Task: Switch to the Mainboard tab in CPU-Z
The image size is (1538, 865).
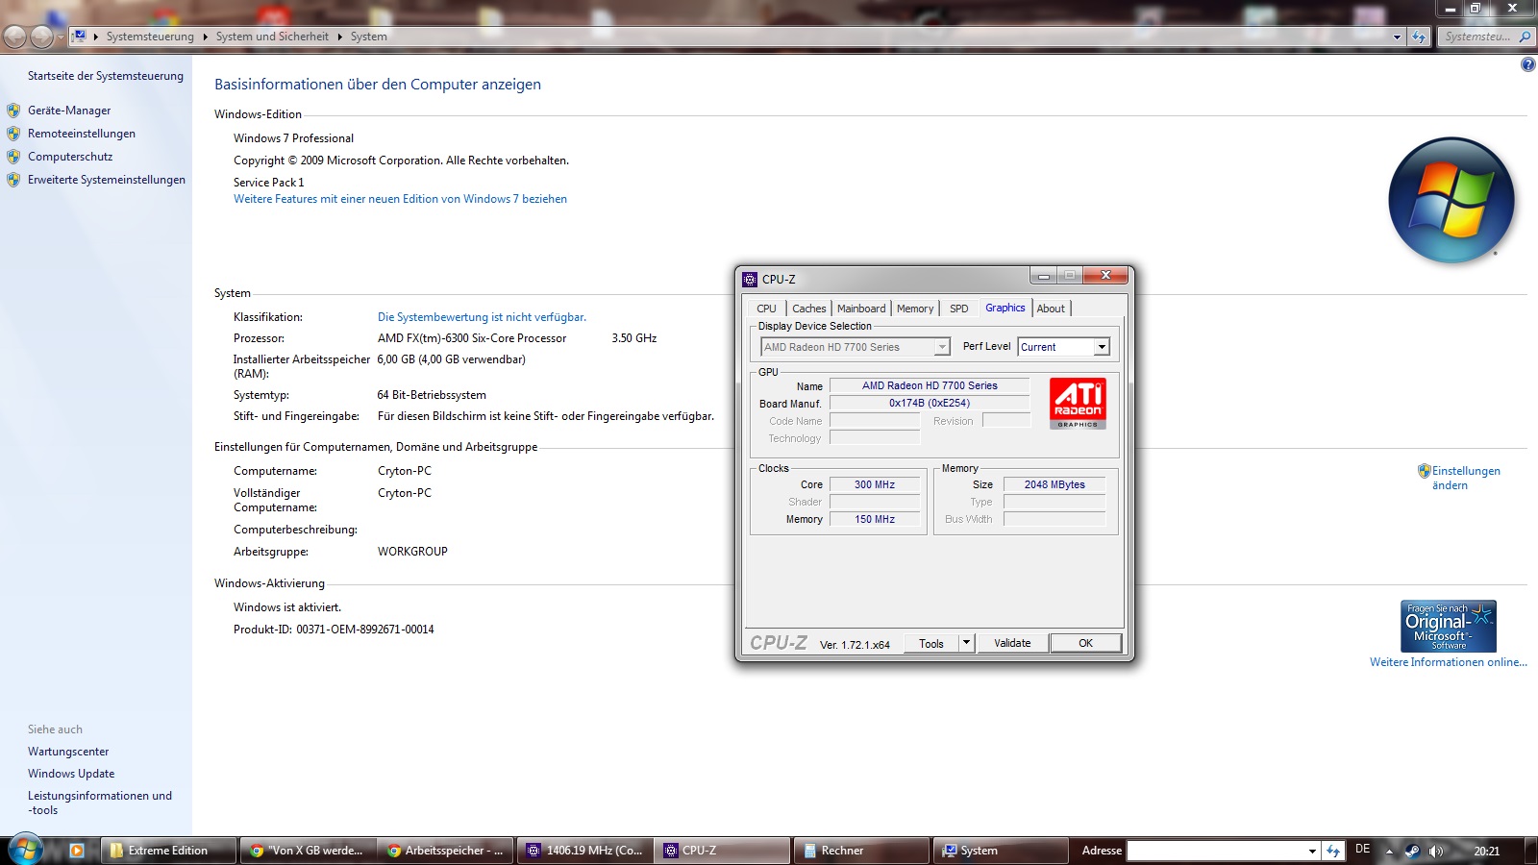Action: (x=861, y=309)
